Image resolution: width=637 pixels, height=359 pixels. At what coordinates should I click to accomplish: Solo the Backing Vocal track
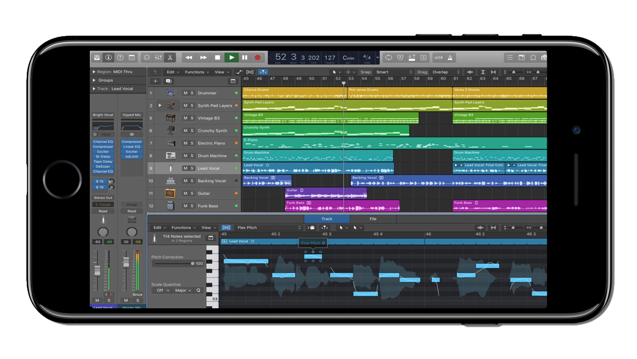192,181
